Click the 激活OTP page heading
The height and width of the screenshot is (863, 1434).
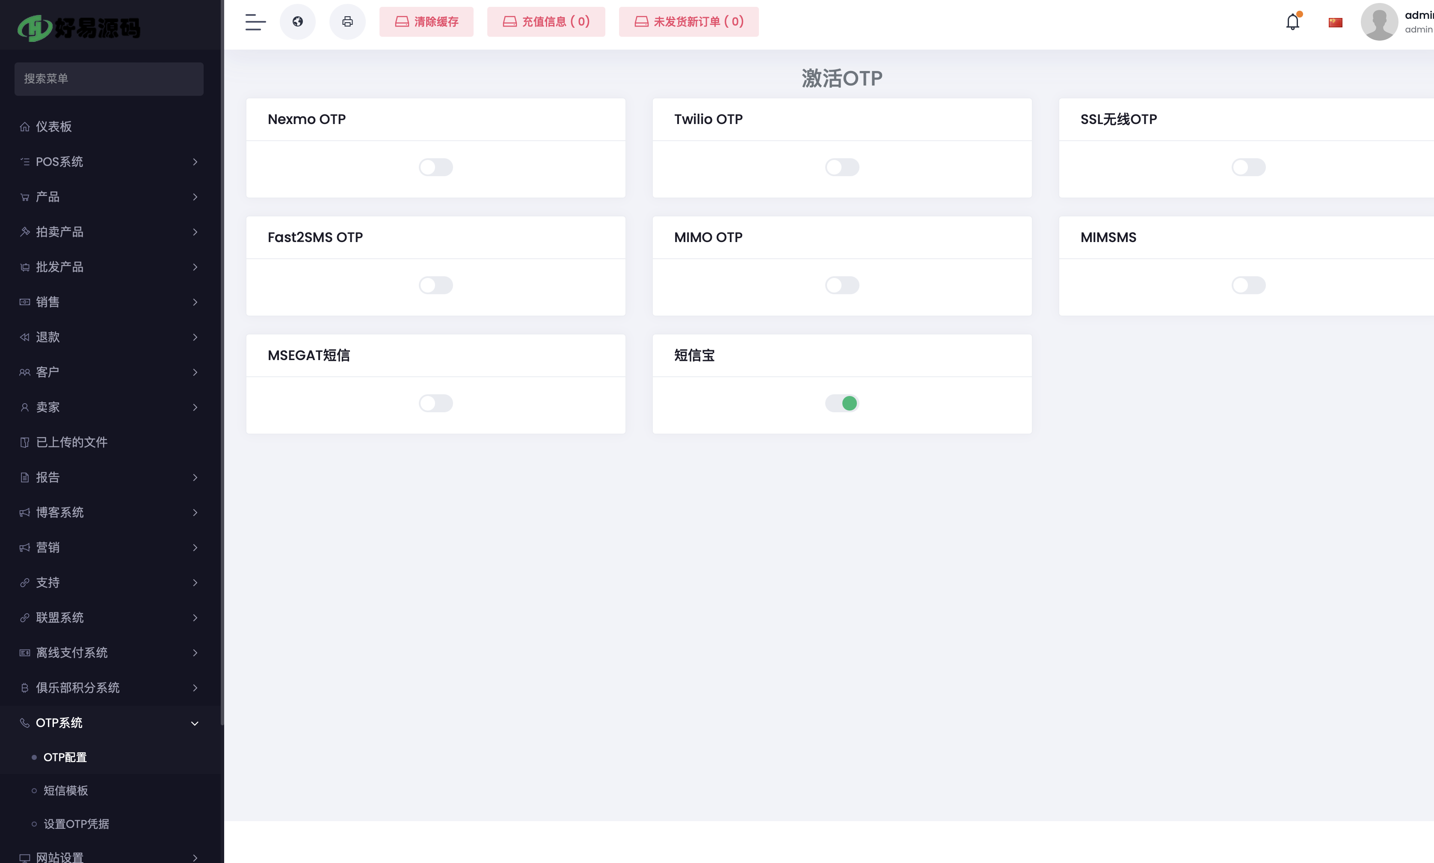(x=842, y=78)
